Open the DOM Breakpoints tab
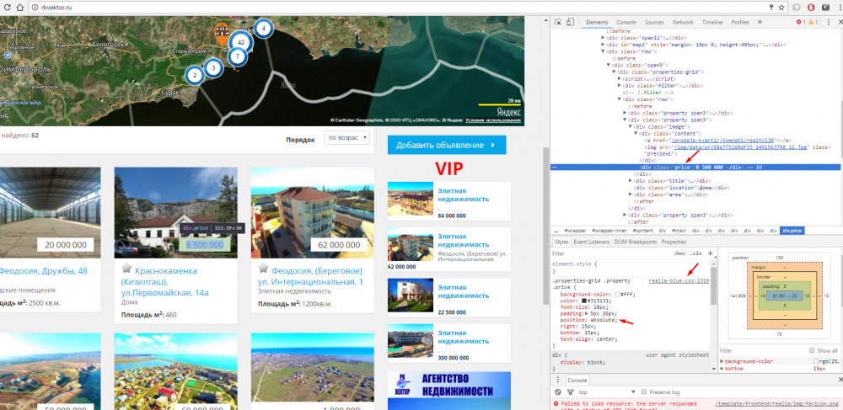Image resolution: width=843 pixels, height=410 pixels. coord(636,242)
